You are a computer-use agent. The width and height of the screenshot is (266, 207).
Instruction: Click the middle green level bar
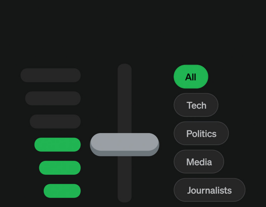point(60,168)
